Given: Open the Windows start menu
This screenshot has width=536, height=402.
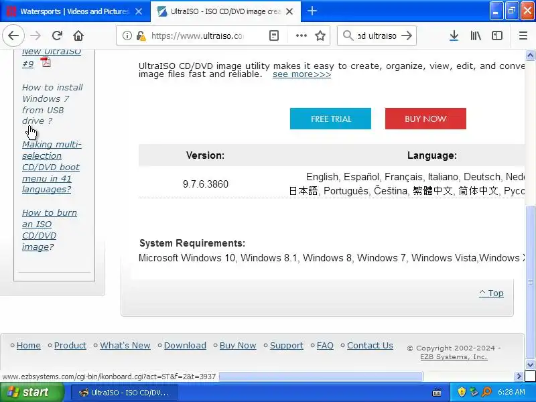Looking at the screenshot, I should click(31, 392).
